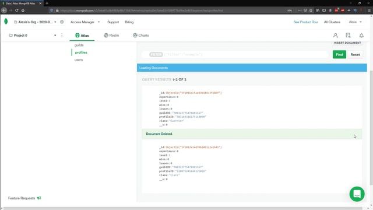Screen dimensions: 373x210
Task: Select the guilds collection
Action: [x=79, y=45]
